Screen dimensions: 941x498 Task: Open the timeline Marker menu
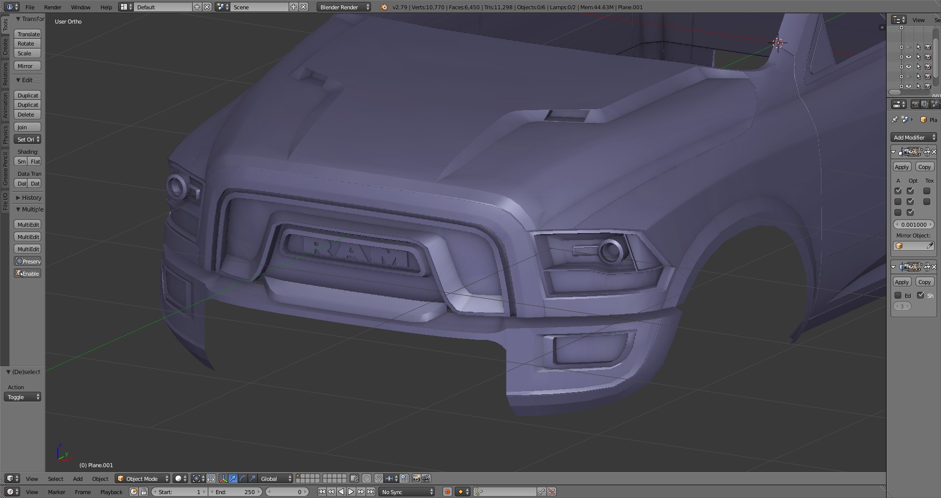56,492
